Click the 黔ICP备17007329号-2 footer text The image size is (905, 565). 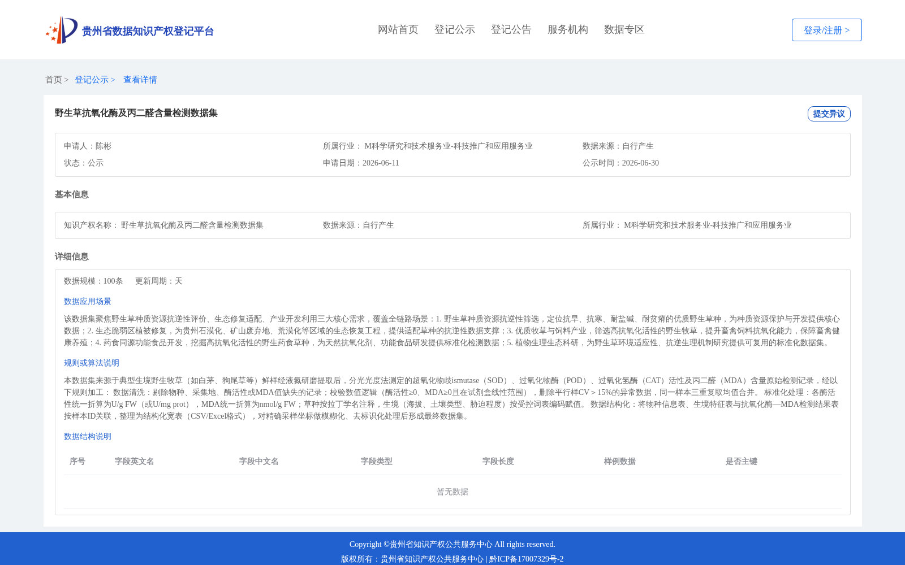click(527, 559)
